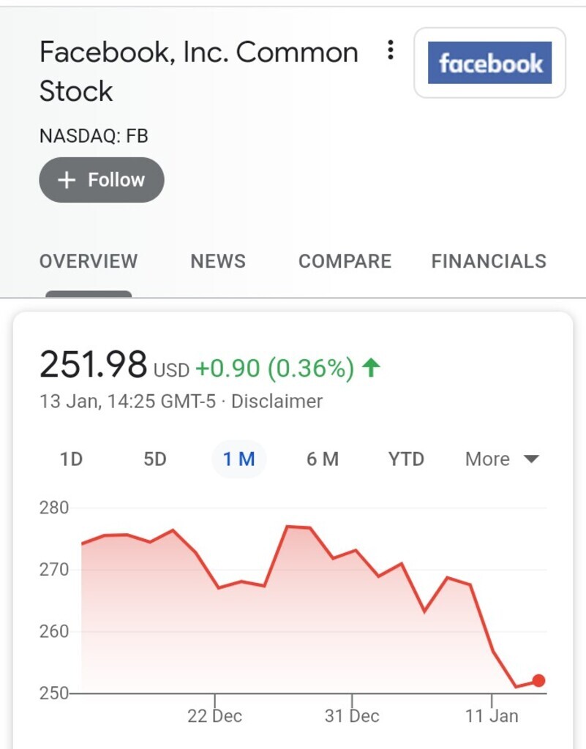This screenshot has height=749, width=586.
Task: Select the 5D chart range
Action: click(x=155, y=459)
